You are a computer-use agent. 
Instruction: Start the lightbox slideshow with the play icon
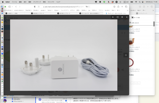coord(113,17)
